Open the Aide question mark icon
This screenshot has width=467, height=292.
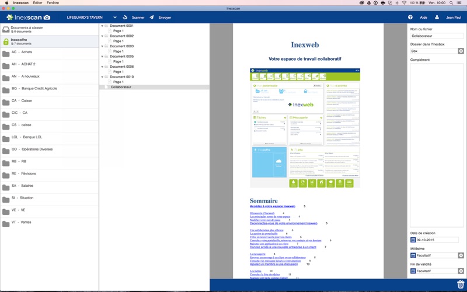[410, 18]
